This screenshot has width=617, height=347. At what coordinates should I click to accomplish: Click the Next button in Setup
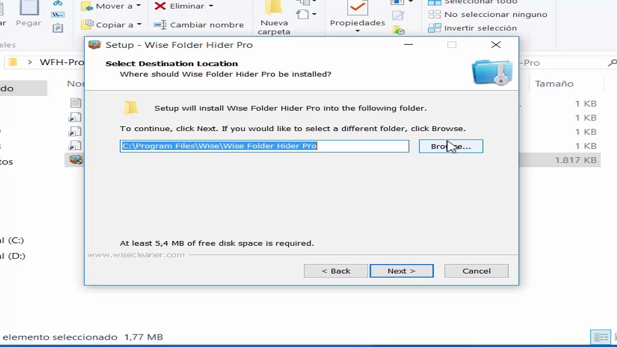tap(402, 271)
